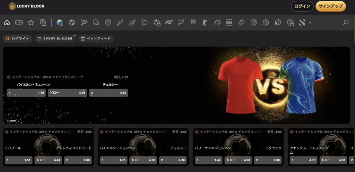Select the ice hockey stick icon
This screenshot has height=172, width=355.
coord(132,22)
